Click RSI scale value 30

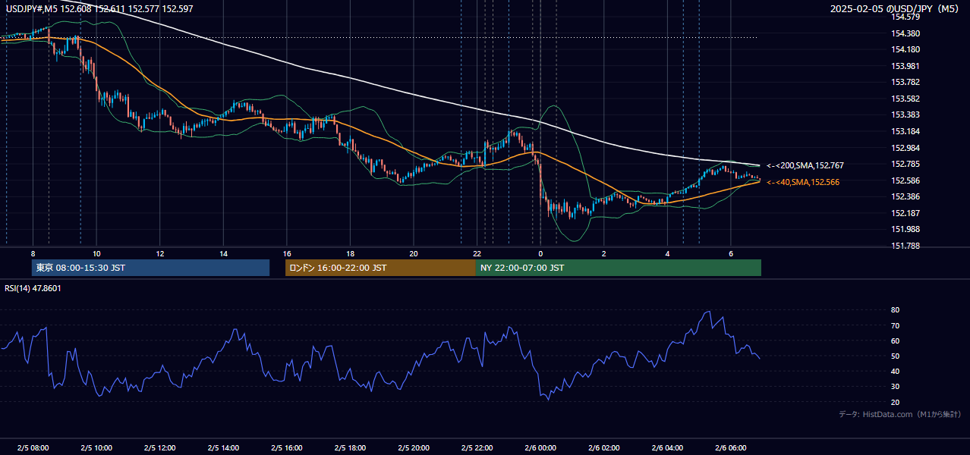896,387
